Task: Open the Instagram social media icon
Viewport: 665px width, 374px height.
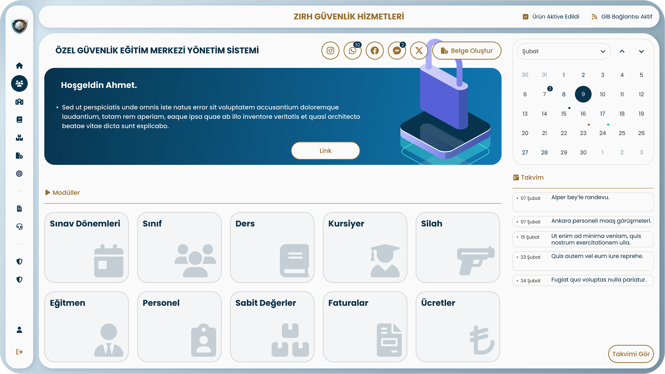Action: (x=330, y=51)
